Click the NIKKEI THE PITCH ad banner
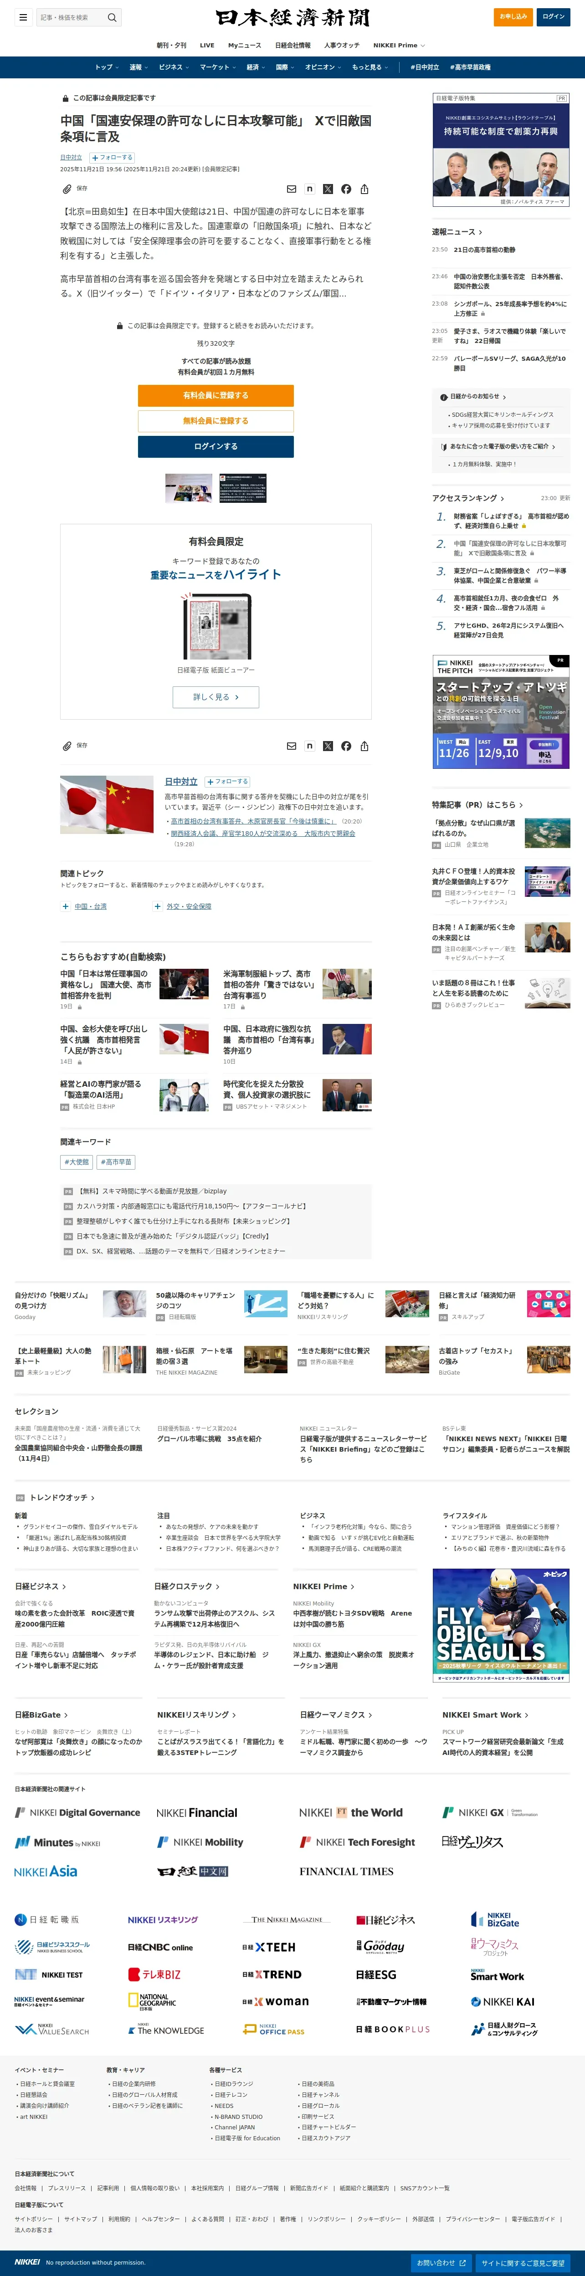The image size is (585, 2276). [501, 711]
